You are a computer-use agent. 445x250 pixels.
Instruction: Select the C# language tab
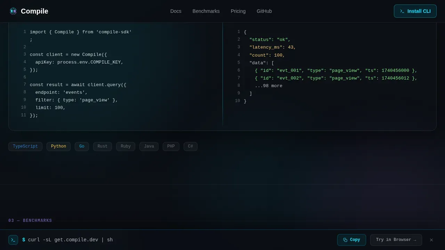pyautogui.click(x=191, y=147)
